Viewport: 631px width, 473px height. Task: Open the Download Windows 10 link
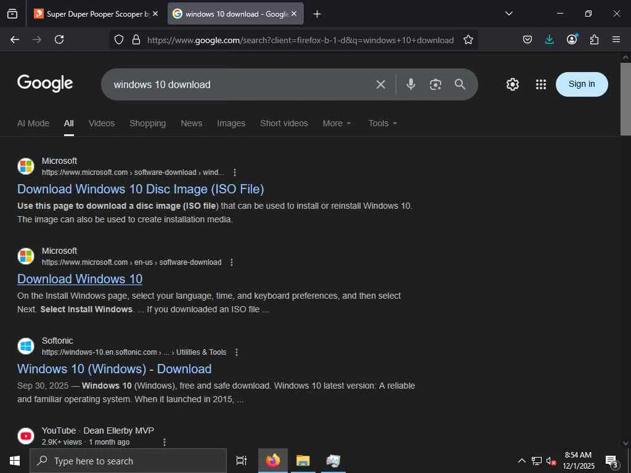[79, 279]
